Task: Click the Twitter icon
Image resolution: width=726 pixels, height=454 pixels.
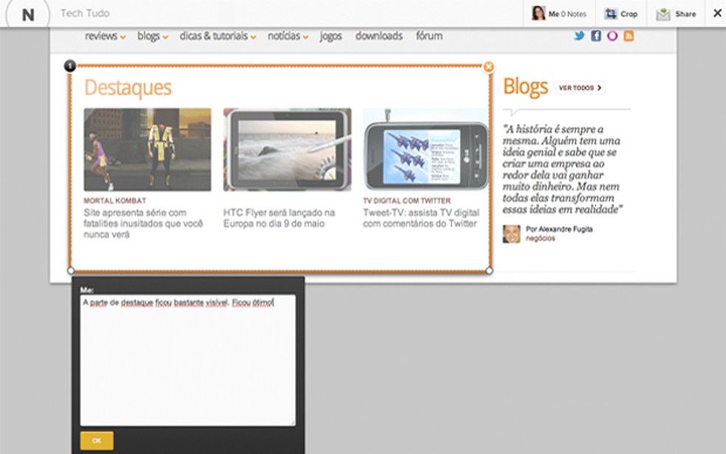Action: coord(580,36)
